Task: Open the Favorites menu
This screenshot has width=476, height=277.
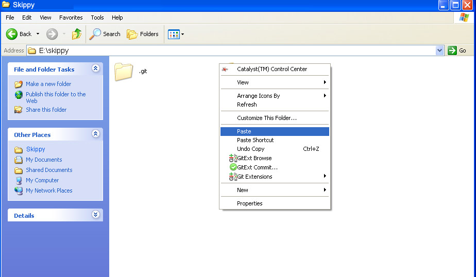Action: tap(71, 18)
